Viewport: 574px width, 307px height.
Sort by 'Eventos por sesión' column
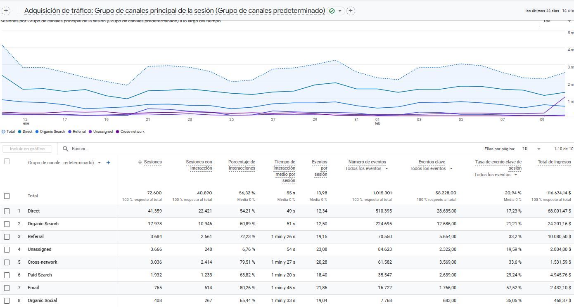[x=319, y=168]
